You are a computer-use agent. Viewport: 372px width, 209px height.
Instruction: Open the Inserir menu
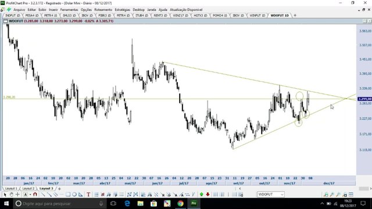click(53, 10)
